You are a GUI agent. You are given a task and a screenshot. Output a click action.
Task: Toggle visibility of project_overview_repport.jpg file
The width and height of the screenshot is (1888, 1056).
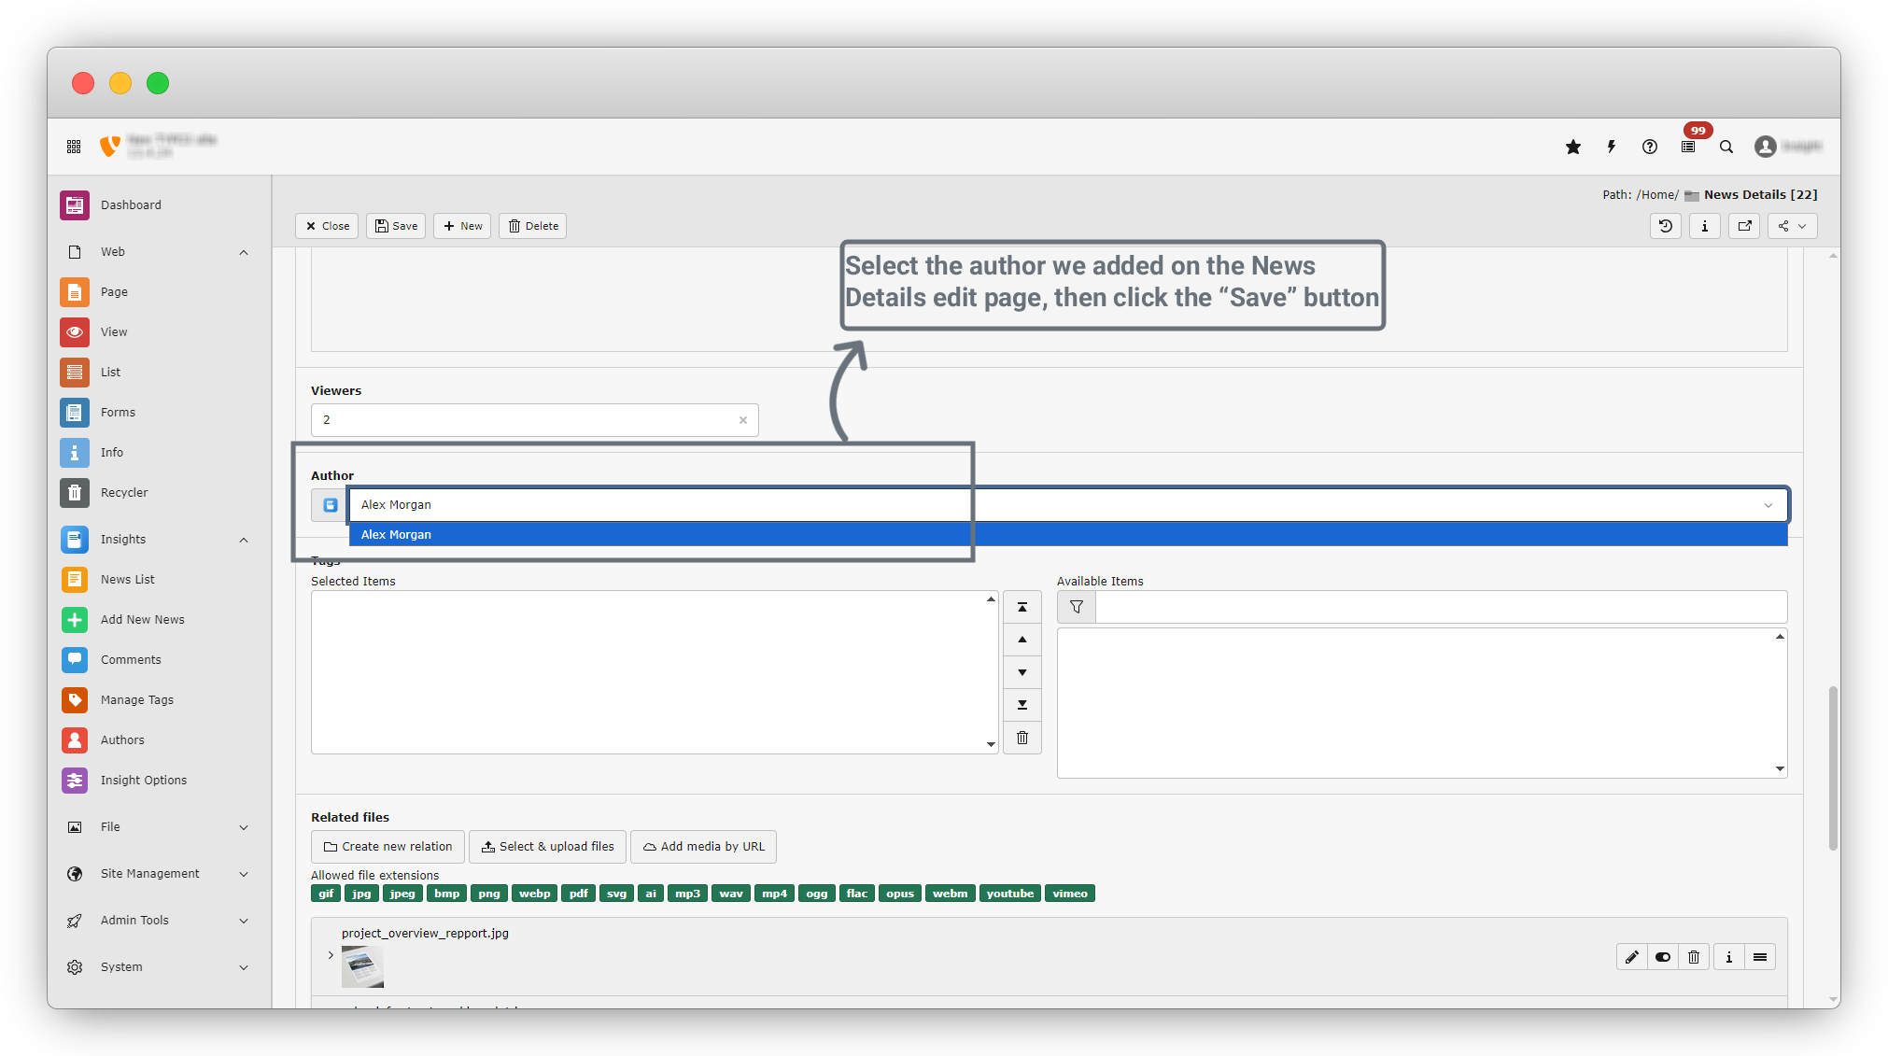(1663, 957)
